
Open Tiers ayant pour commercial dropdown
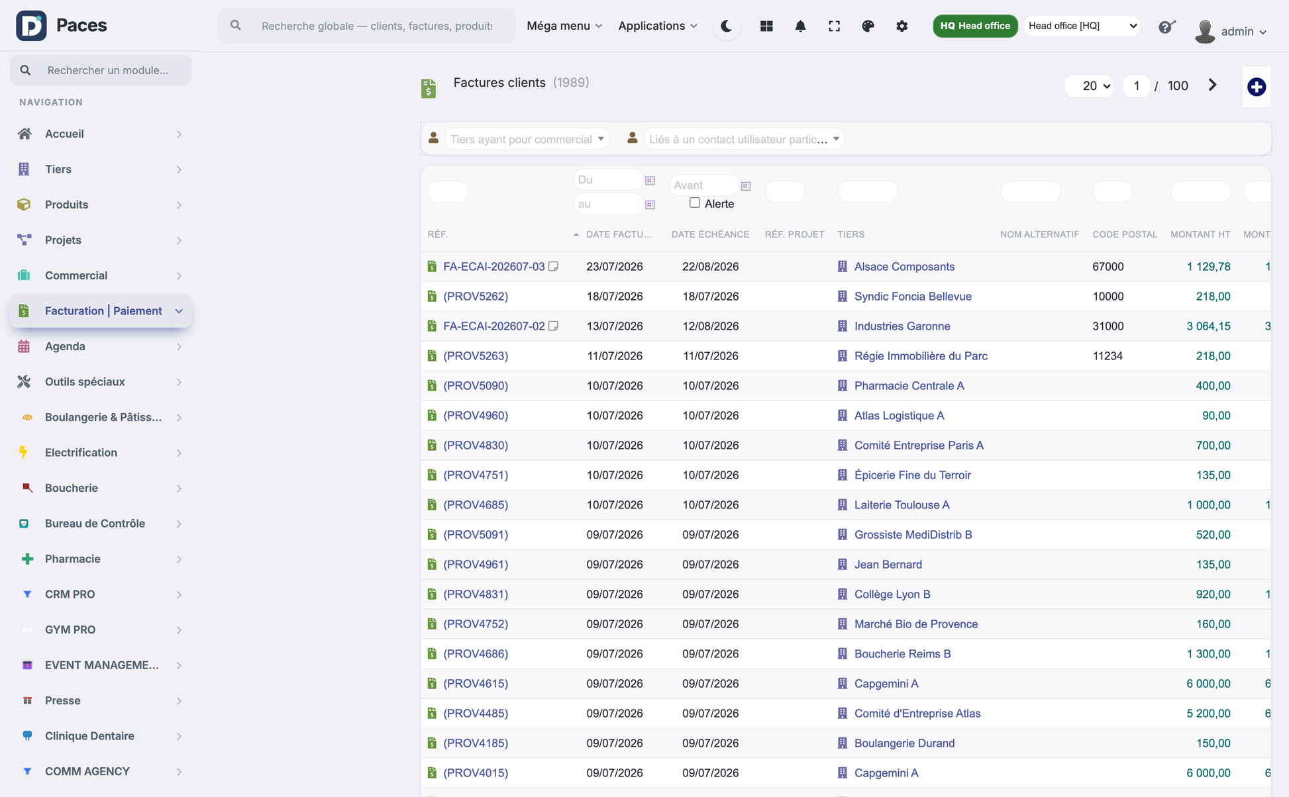(526, 139)
